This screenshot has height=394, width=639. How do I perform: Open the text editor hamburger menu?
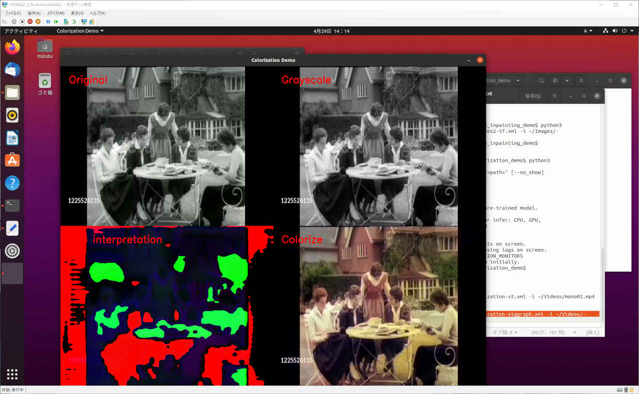(554, 96)
